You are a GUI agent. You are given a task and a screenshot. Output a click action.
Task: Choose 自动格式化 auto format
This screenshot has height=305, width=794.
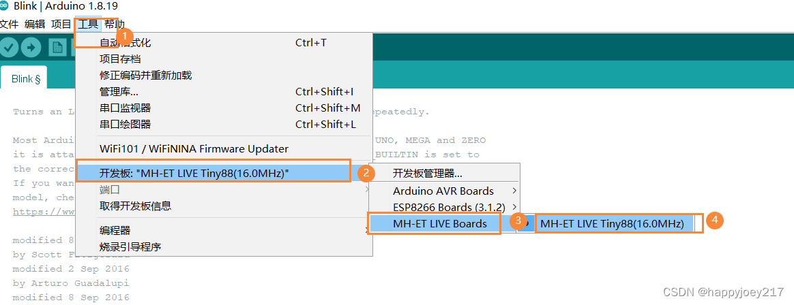[223, 43]
